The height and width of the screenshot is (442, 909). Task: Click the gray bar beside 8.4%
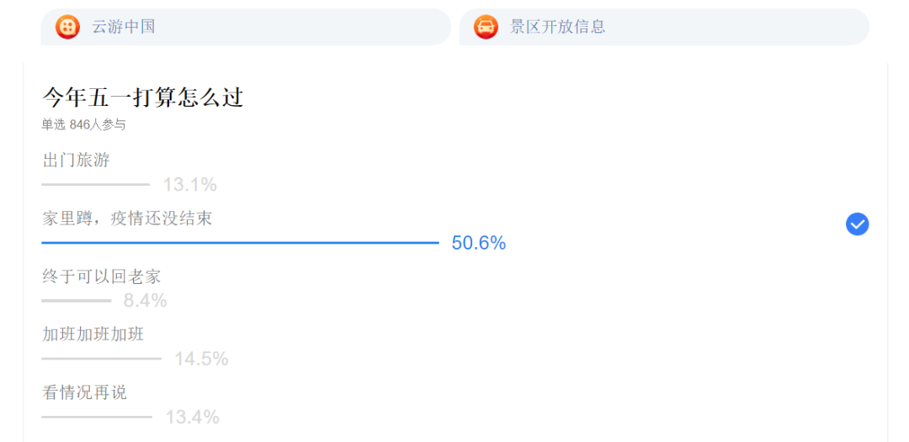pyautogui.click(x=76, y=300)
